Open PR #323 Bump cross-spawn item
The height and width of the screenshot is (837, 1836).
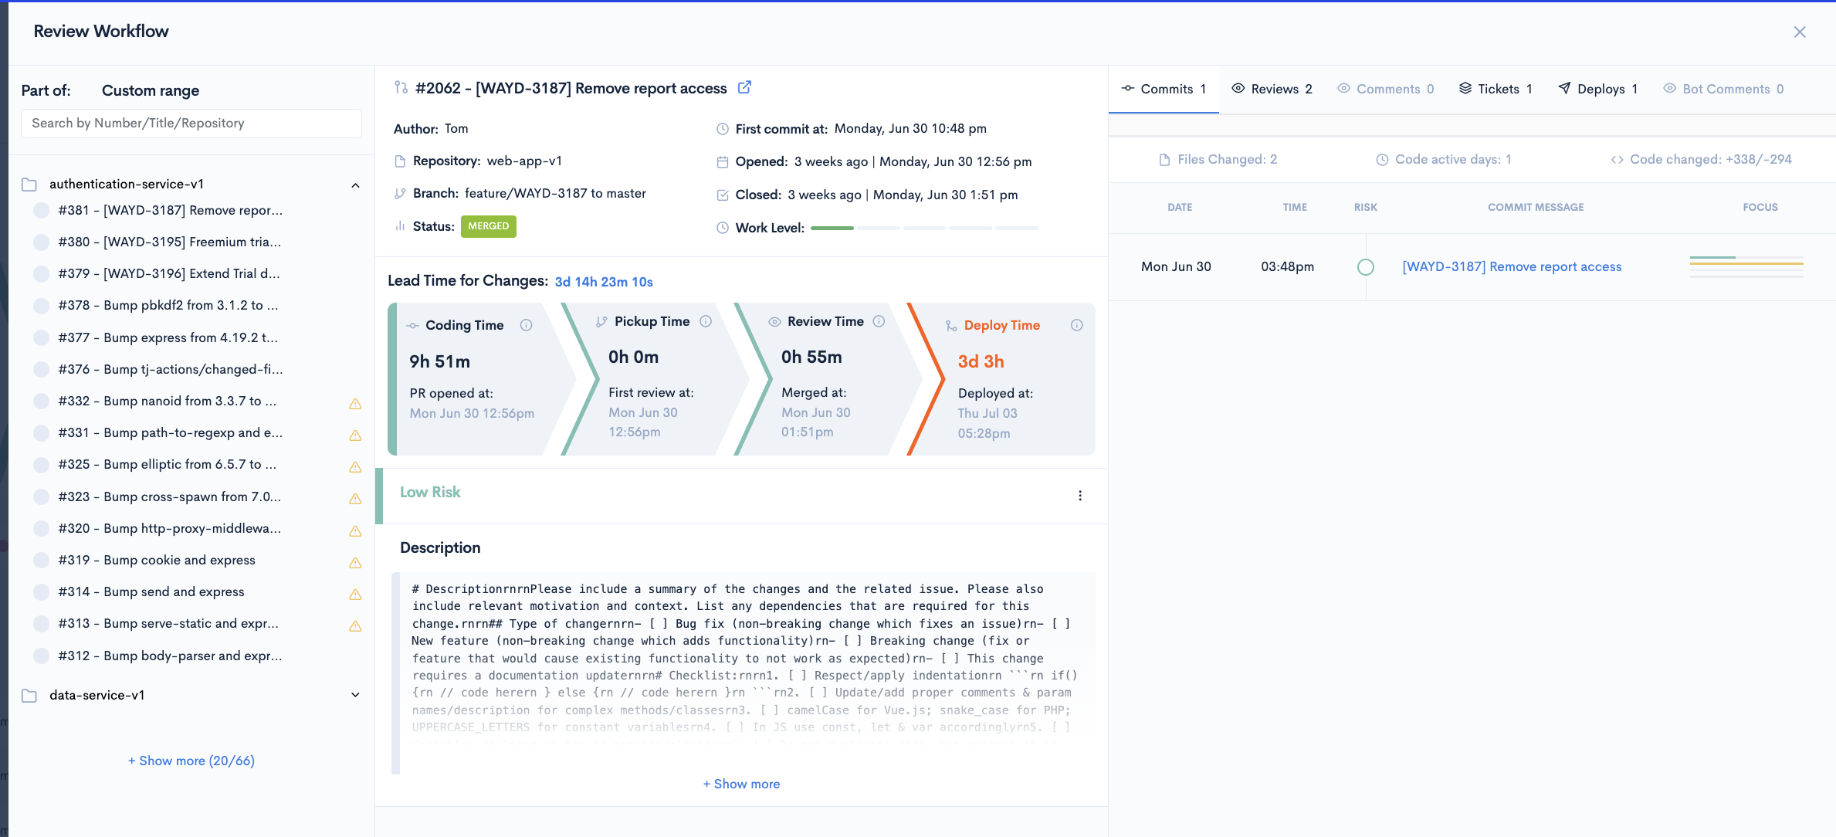170,496
